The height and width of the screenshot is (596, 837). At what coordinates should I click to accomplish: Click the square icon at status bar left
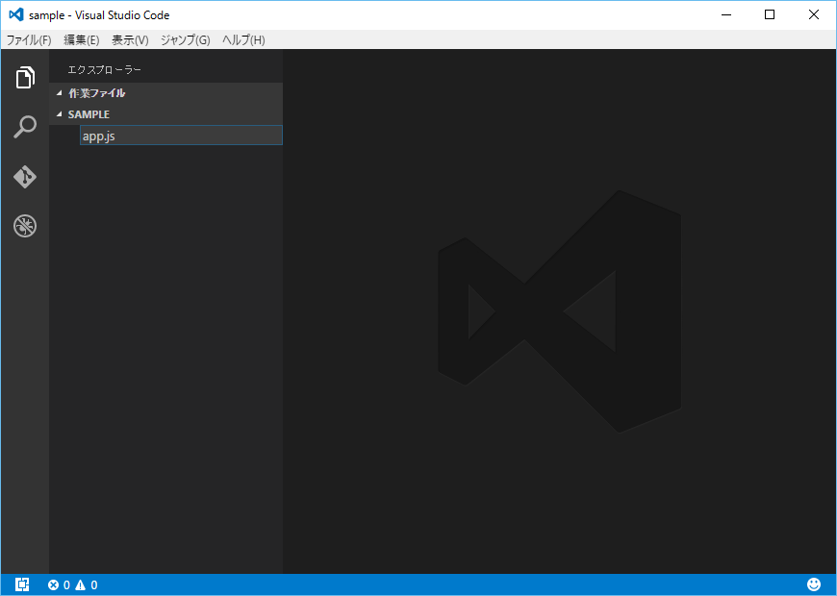22,584
